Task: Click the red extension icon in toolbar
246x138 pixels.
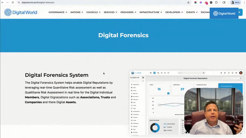Action: tap(206, 3)
